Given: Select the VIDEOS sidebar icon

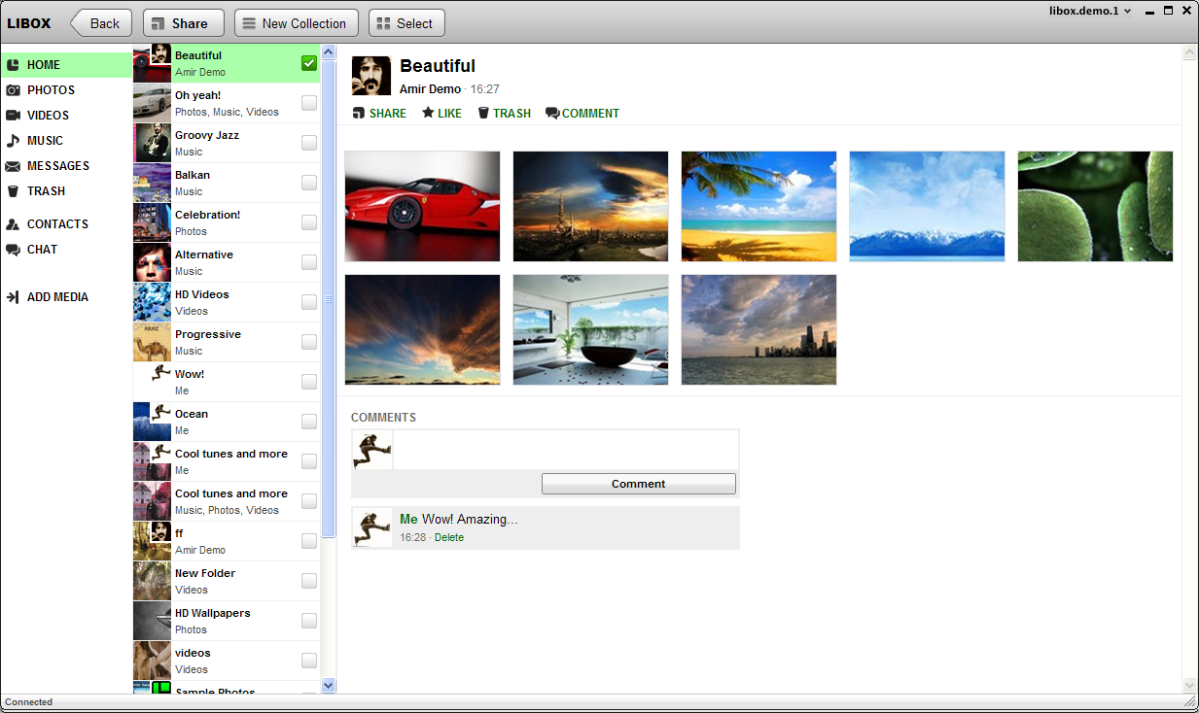Looking at the screenshot, I should [14, 115].
